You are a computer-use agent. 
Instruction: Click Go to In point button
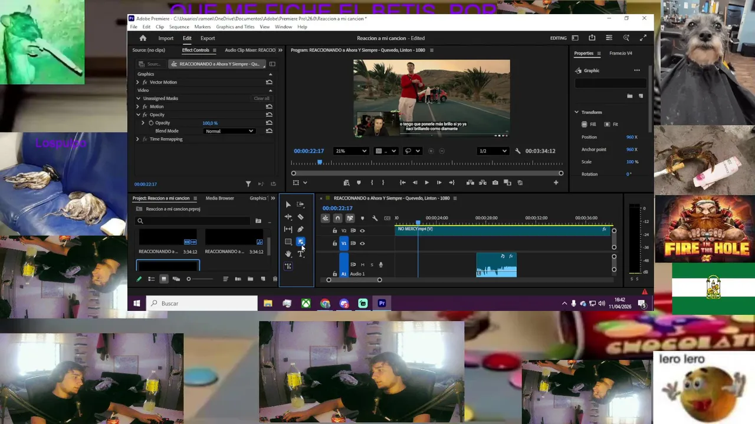[x=402, y=183]
